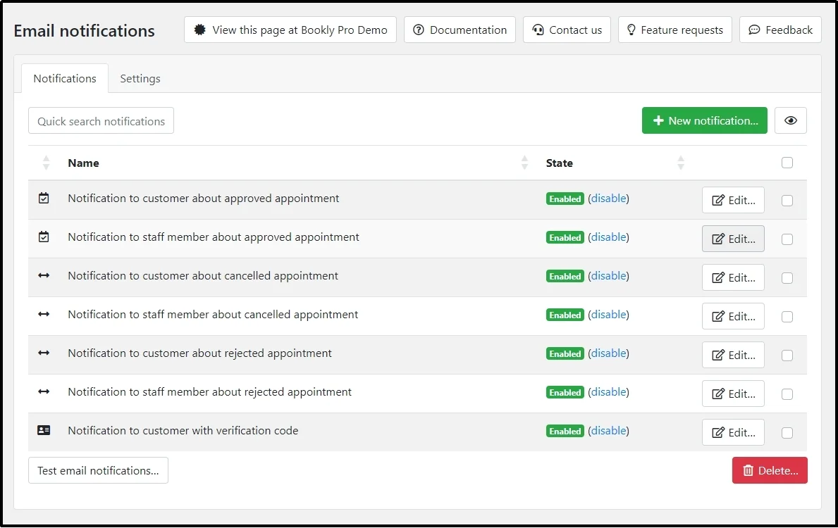
Task: Sort by the first type column arrows
Action: point(46,163)
